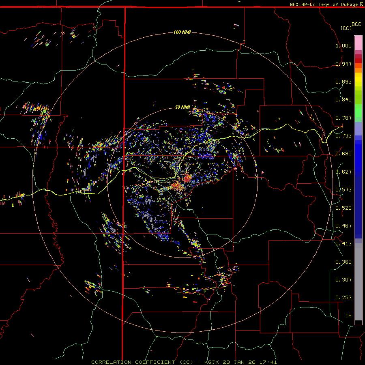The width and height of the screenshot is (365, 365).
Task: Click the CORRELATION COEFFICIENT (CC) caption text
Action: [x=142, y=362]
